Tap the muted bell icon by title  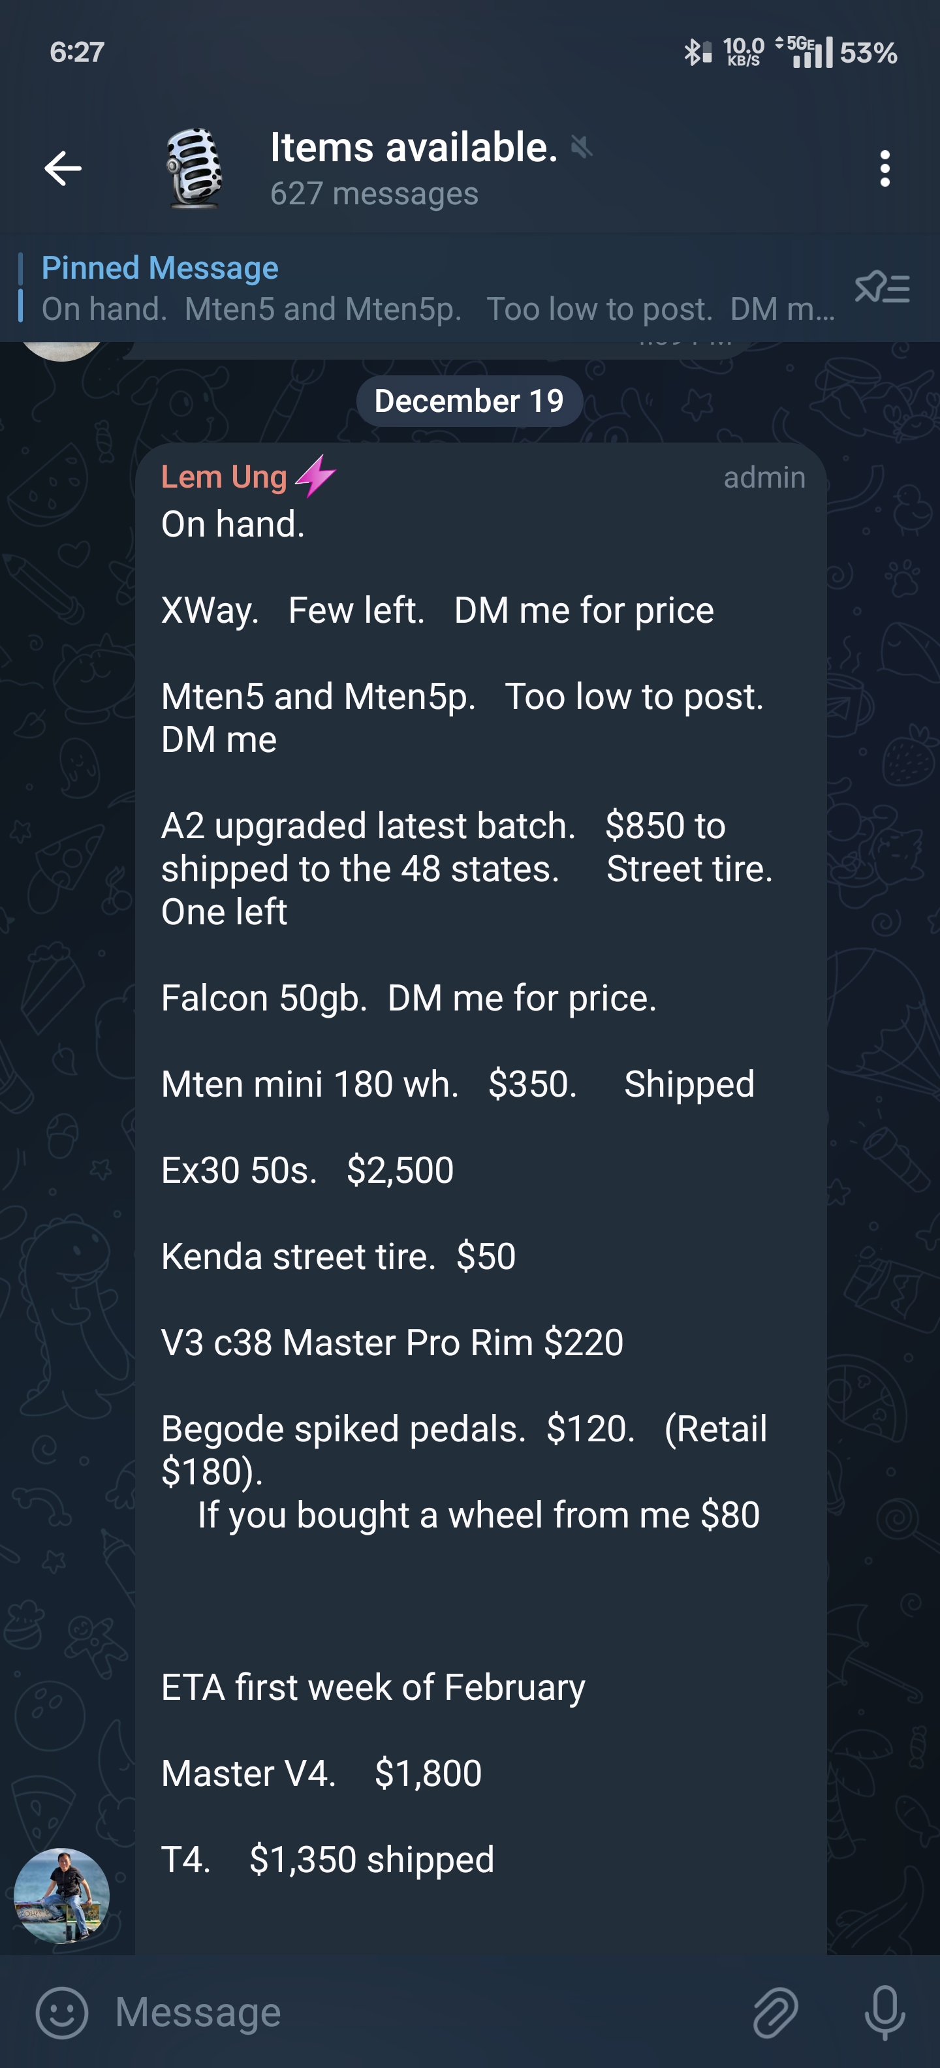[x=582, y=147]
